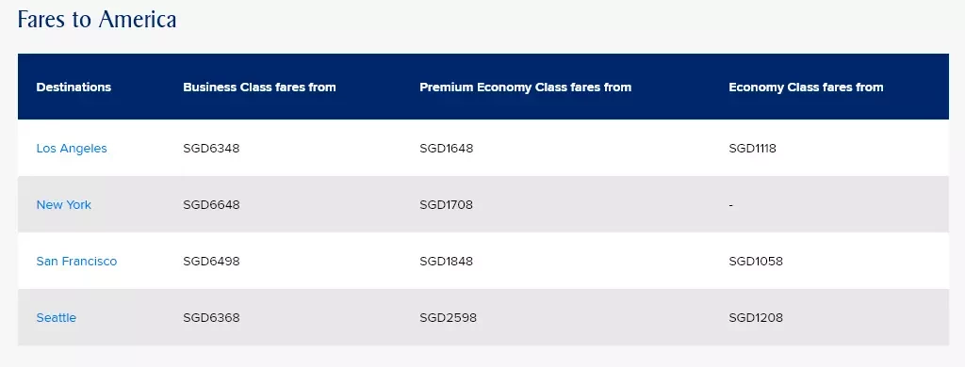Select the San Francisco economy fare SGD1058
This screenshot has height=367, width=965.
(x=756, y=262)
